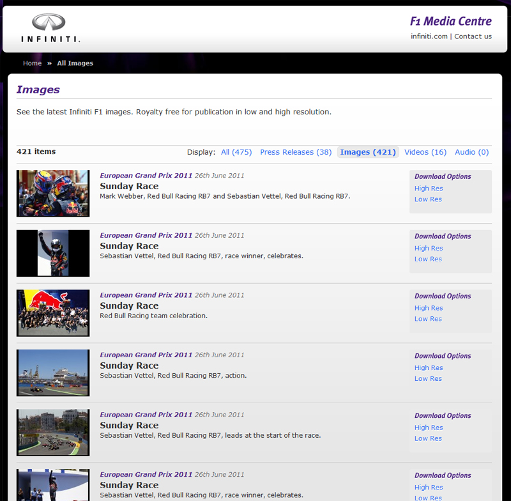Switch to Videos (16) filter
Image resolution: width=511 pixels, height=501 pixels.
coord(425,152)
